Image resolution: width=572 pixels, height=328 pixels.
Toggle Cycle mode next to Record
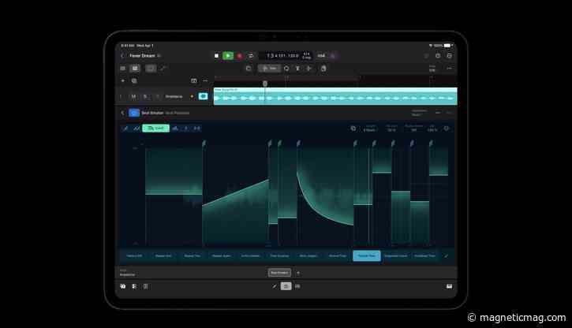[x=251, y=56]
